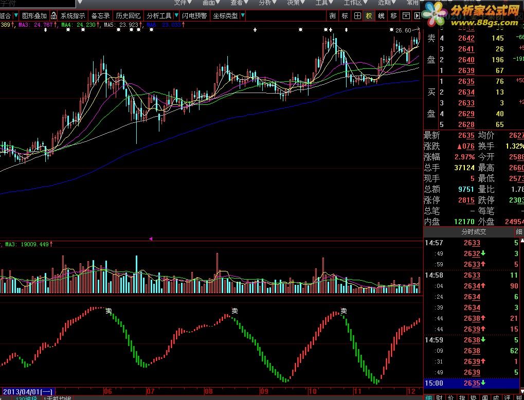Switch to the 闻 news tab at bottom right

[x=485, y=397]
